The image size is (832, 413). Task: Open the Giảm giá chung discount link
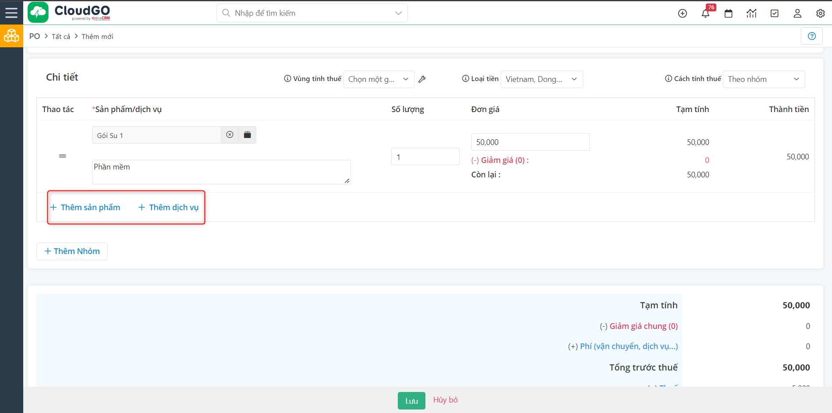point(643,326)
